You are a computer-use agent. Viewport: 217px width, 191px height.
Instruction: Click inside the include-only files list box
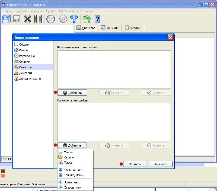(x=114, y=69)
